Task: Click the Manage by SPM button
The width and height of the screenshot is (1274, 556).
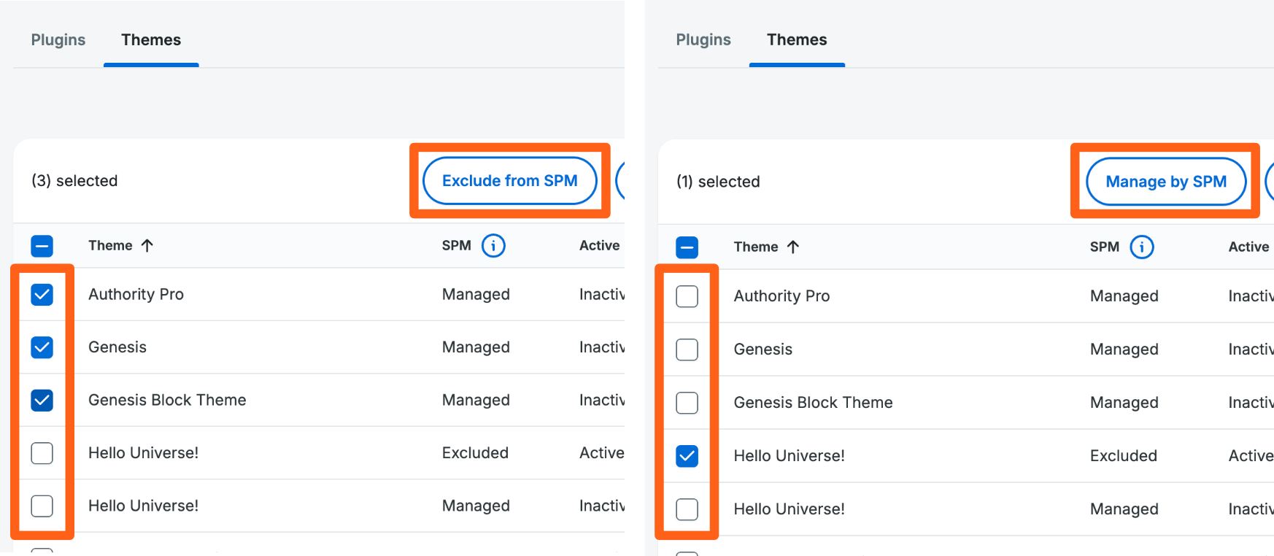Action: (x=1165, y=182)
